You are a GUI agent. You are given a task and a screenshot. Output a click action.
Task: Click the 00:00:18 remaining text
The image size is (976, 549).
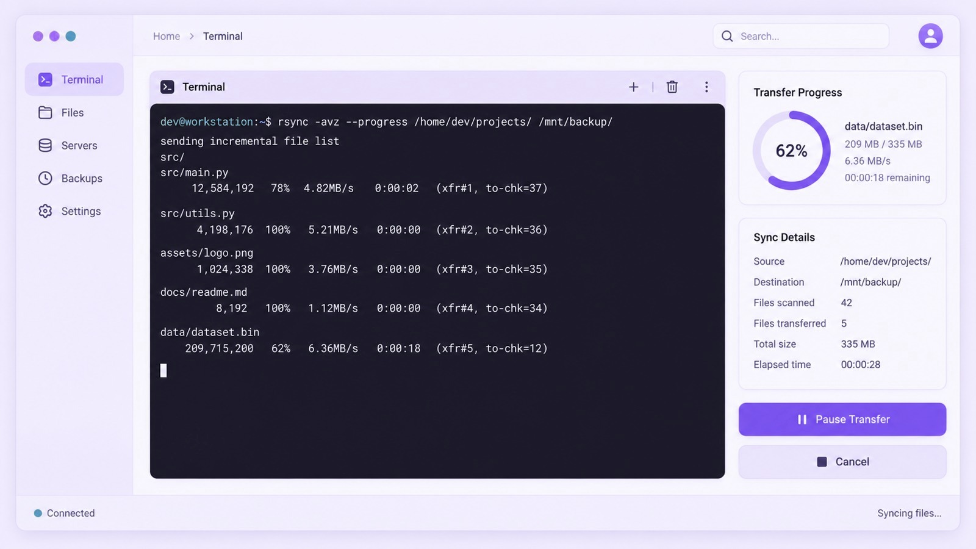coord(887,178)
